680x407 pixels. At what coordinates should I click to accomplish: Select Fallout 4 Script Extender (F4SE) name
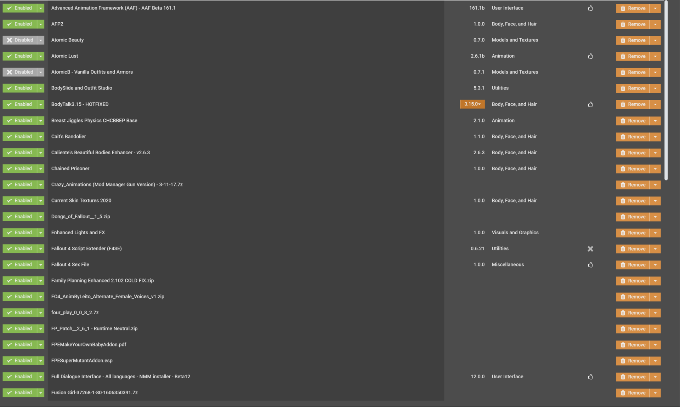pos(86,248)
